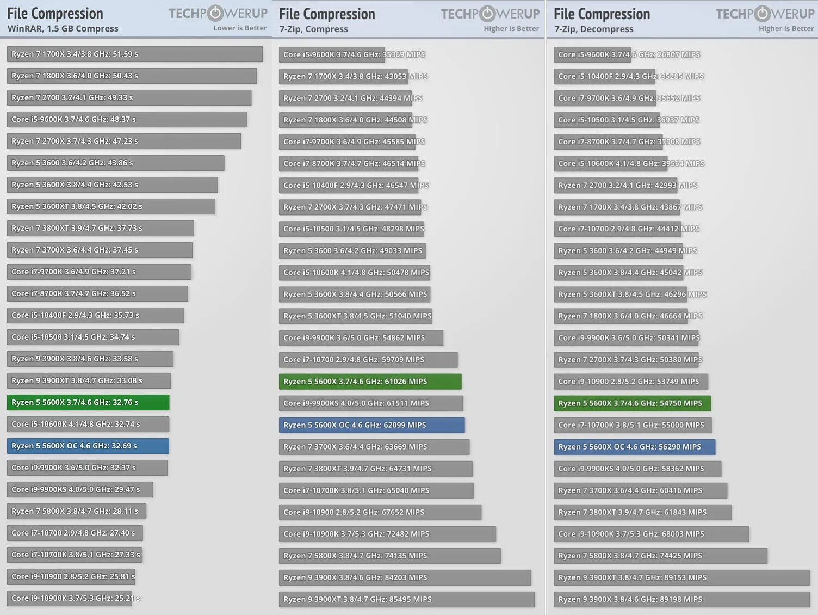Click the '7-Zip, Decompress' subtitle
Screen dimensions: 818x615
click(593, 29)
